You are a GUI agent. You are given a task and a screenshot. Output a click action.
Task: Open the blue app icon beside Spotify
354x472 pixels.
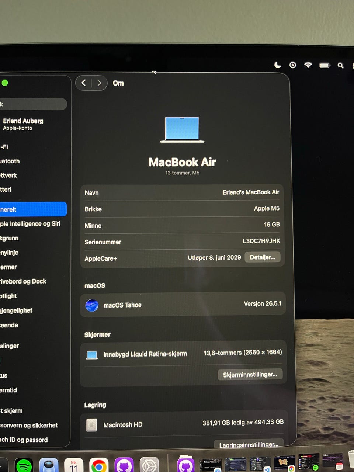click(49, 465)
